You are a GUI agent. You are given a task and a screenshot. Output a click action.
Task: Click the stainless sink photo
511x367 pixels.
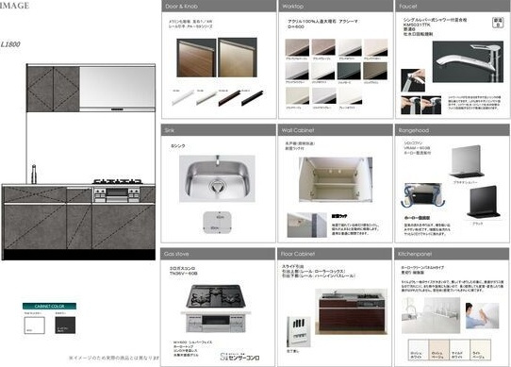coord(217,178)
